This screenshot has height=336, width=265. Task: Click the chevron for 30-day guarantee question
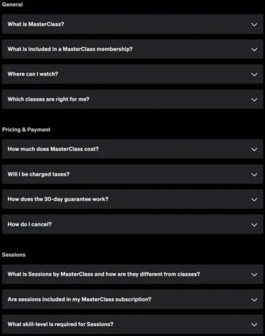point(254,199)
